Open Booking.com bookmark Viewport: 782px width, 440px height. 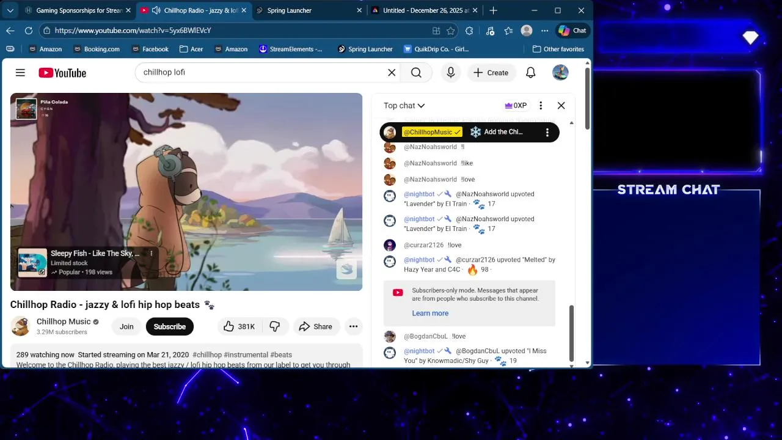[96, 49]
